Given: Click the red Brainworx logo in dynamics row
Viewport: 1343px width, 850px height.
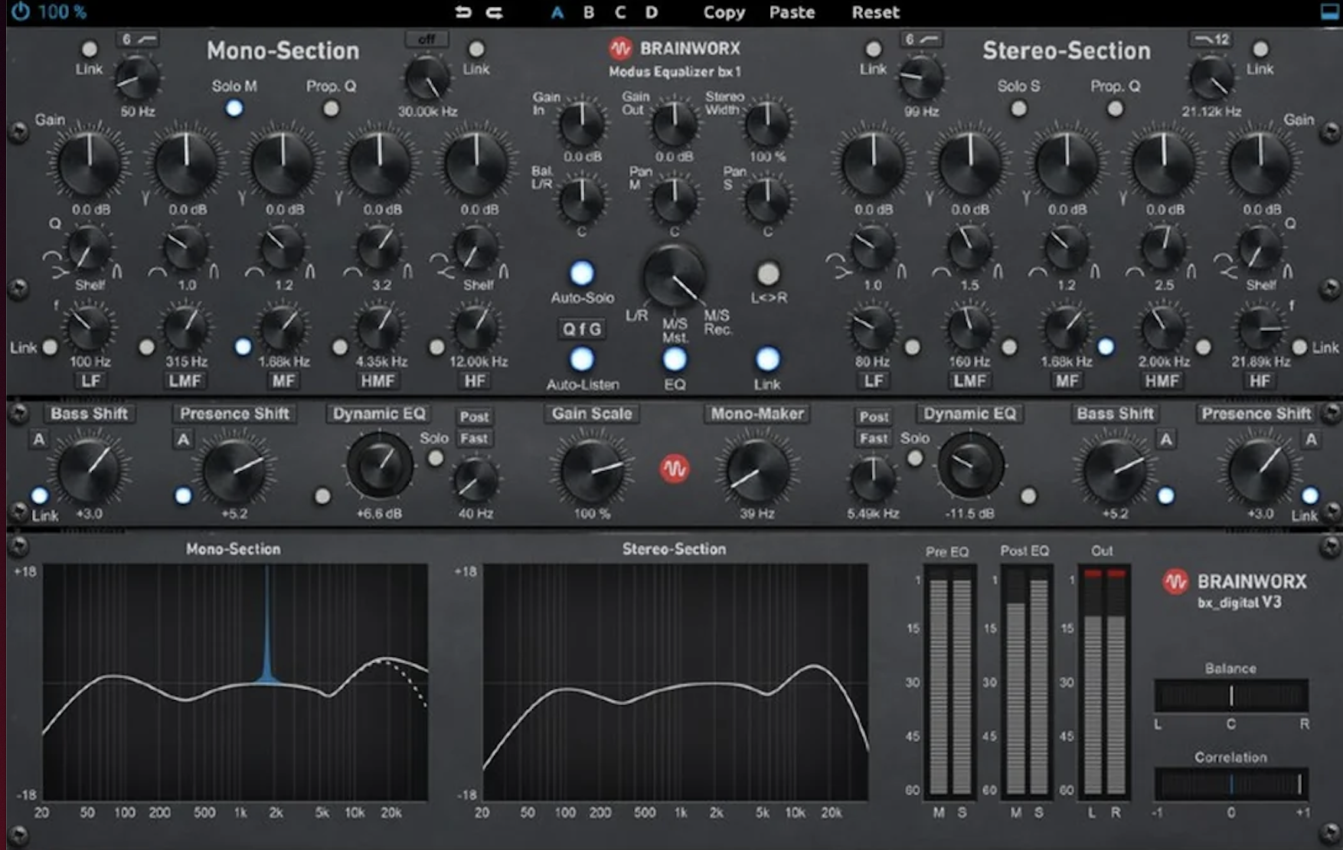Looking at the screenshot, I should pyautogui.click(x=675, y=469).
